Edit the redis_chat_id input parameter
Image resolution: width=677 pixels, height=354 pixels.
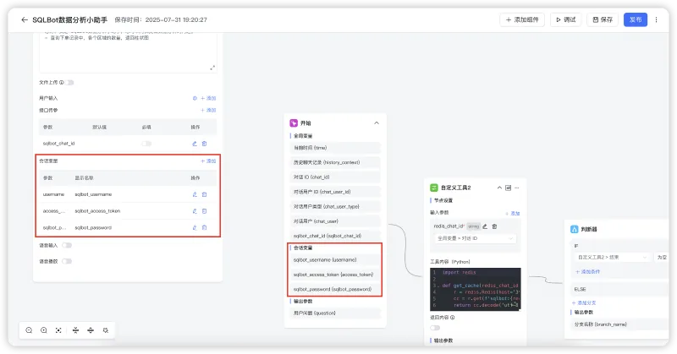click(485, 226)
